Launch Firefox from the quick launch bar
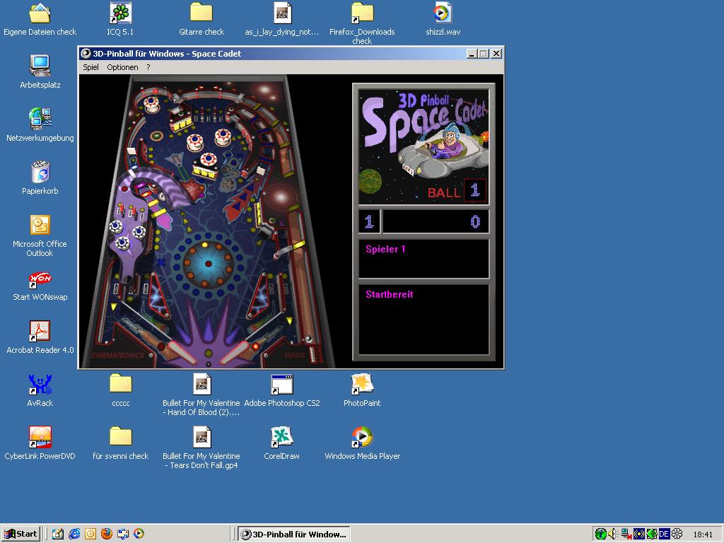This screenshot has height=543, width=724. point(106,535)
